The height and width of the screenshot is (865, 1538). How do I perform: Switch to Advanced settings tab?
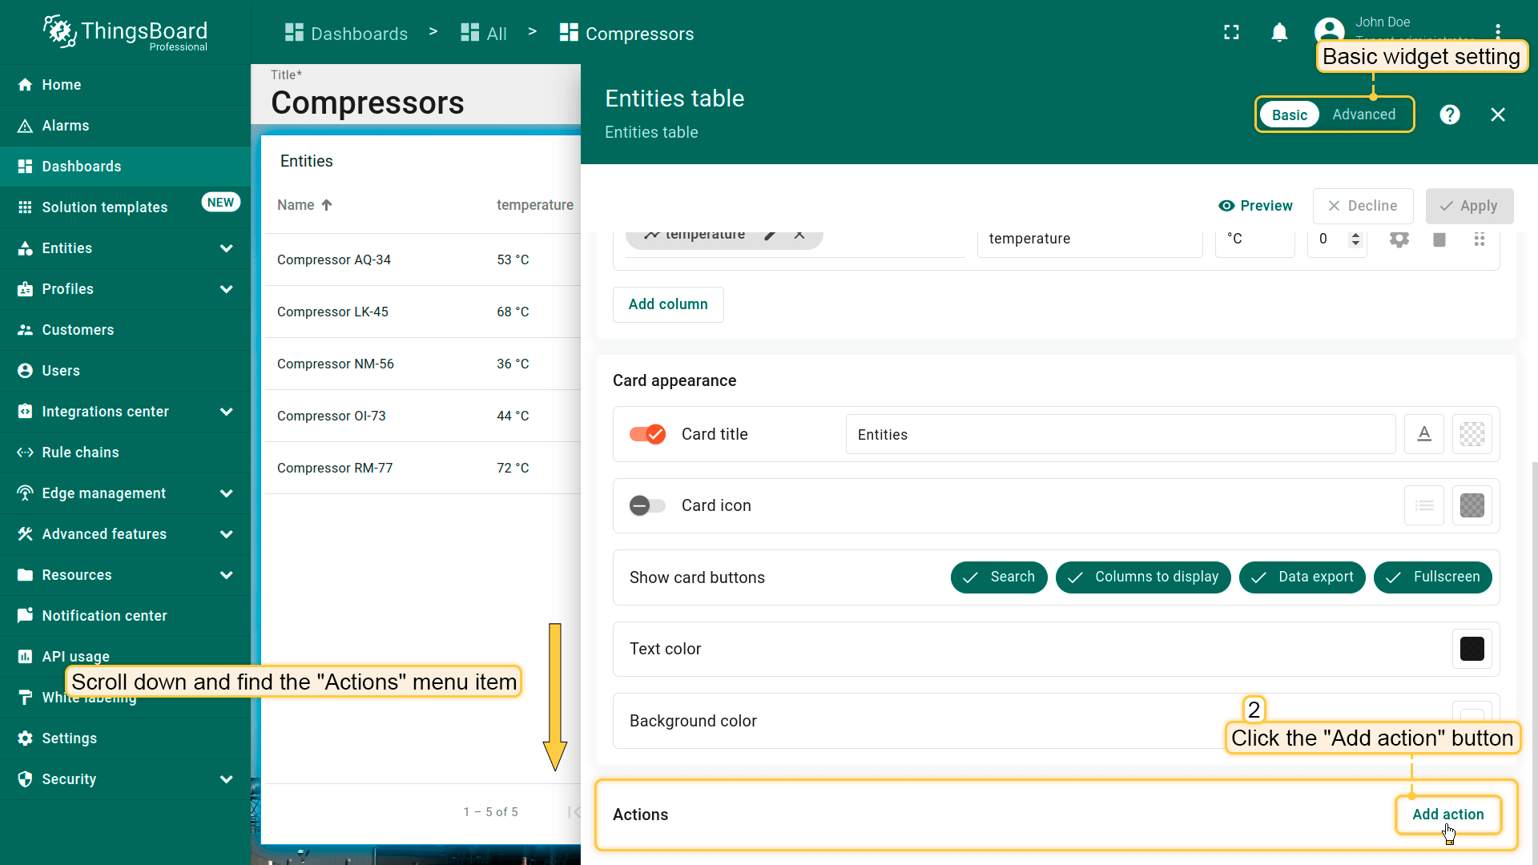(1363, 115)
